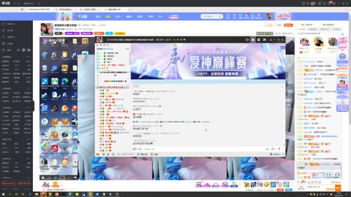Click the blue button beside the recharge button
The height and width of the screenshot is (197, 351).
[x=289, y=190]
